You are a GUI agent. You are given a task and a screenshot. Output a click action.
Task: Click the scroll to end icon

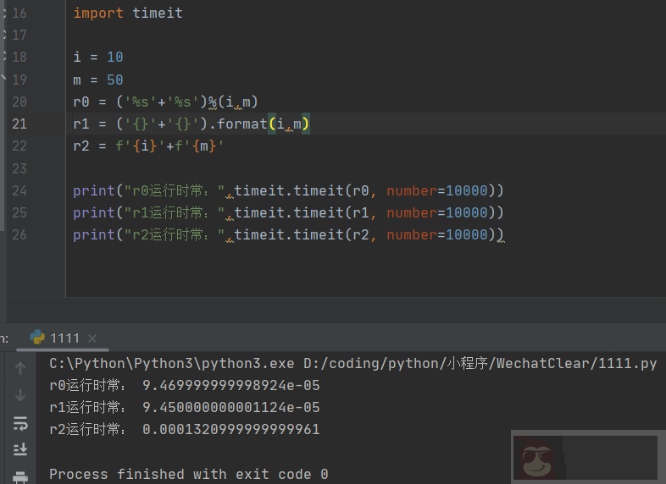20,448
